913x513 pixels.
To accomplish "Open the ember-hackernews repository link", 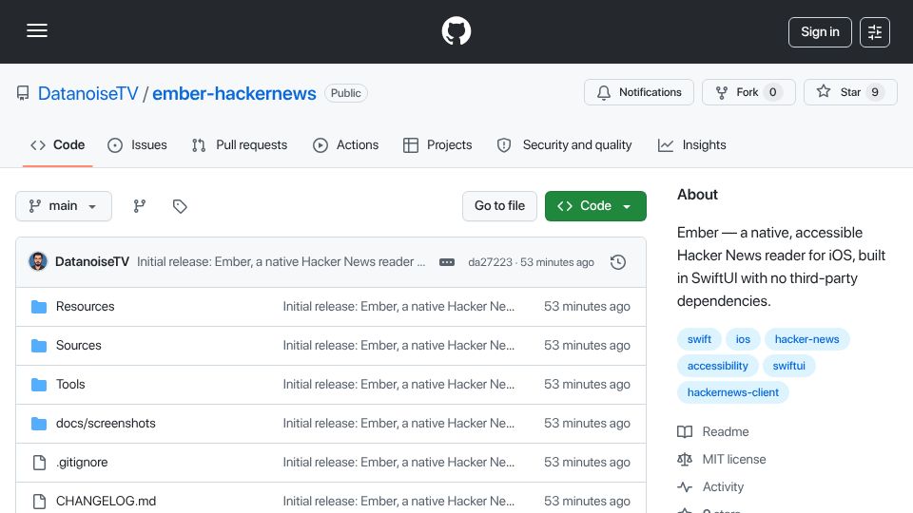I will (234, 93).
